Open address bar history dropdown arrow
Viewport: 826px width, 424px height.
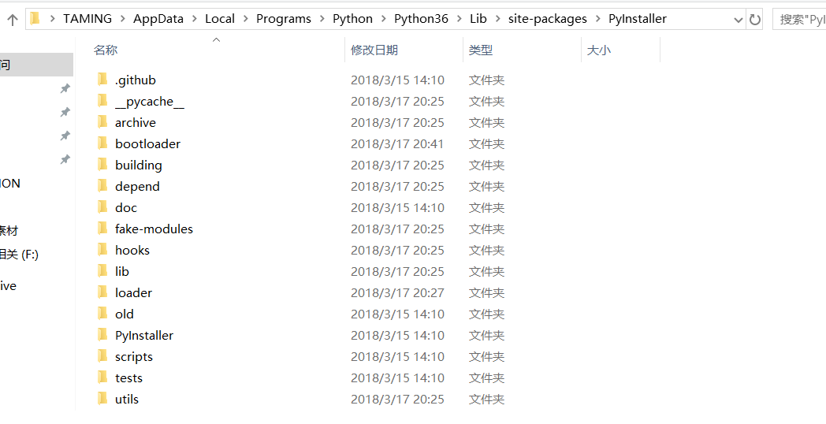738,20
